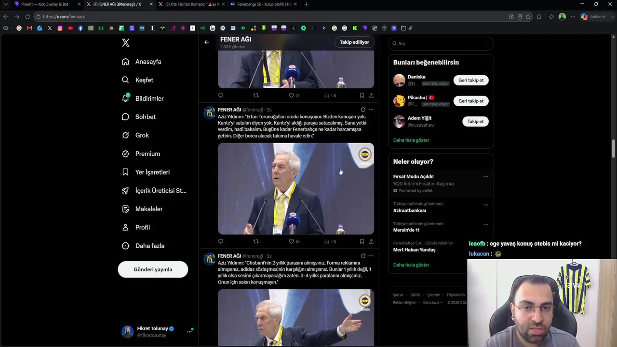Bookmark the Ertan Torunoğulları tweet
Viewport: 617px width, 347px height.
tap(362, 241)
